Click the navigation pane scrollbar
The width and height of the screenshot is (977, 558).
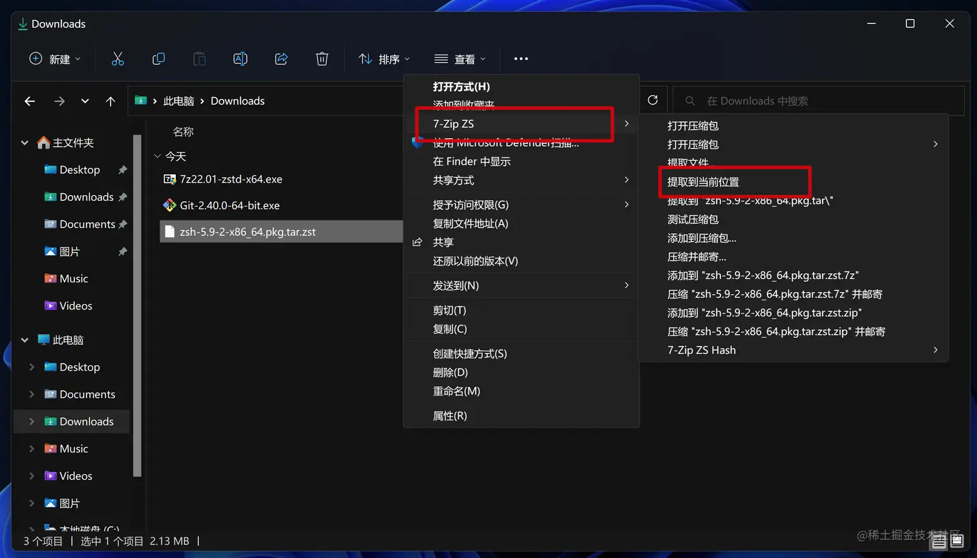137,306
